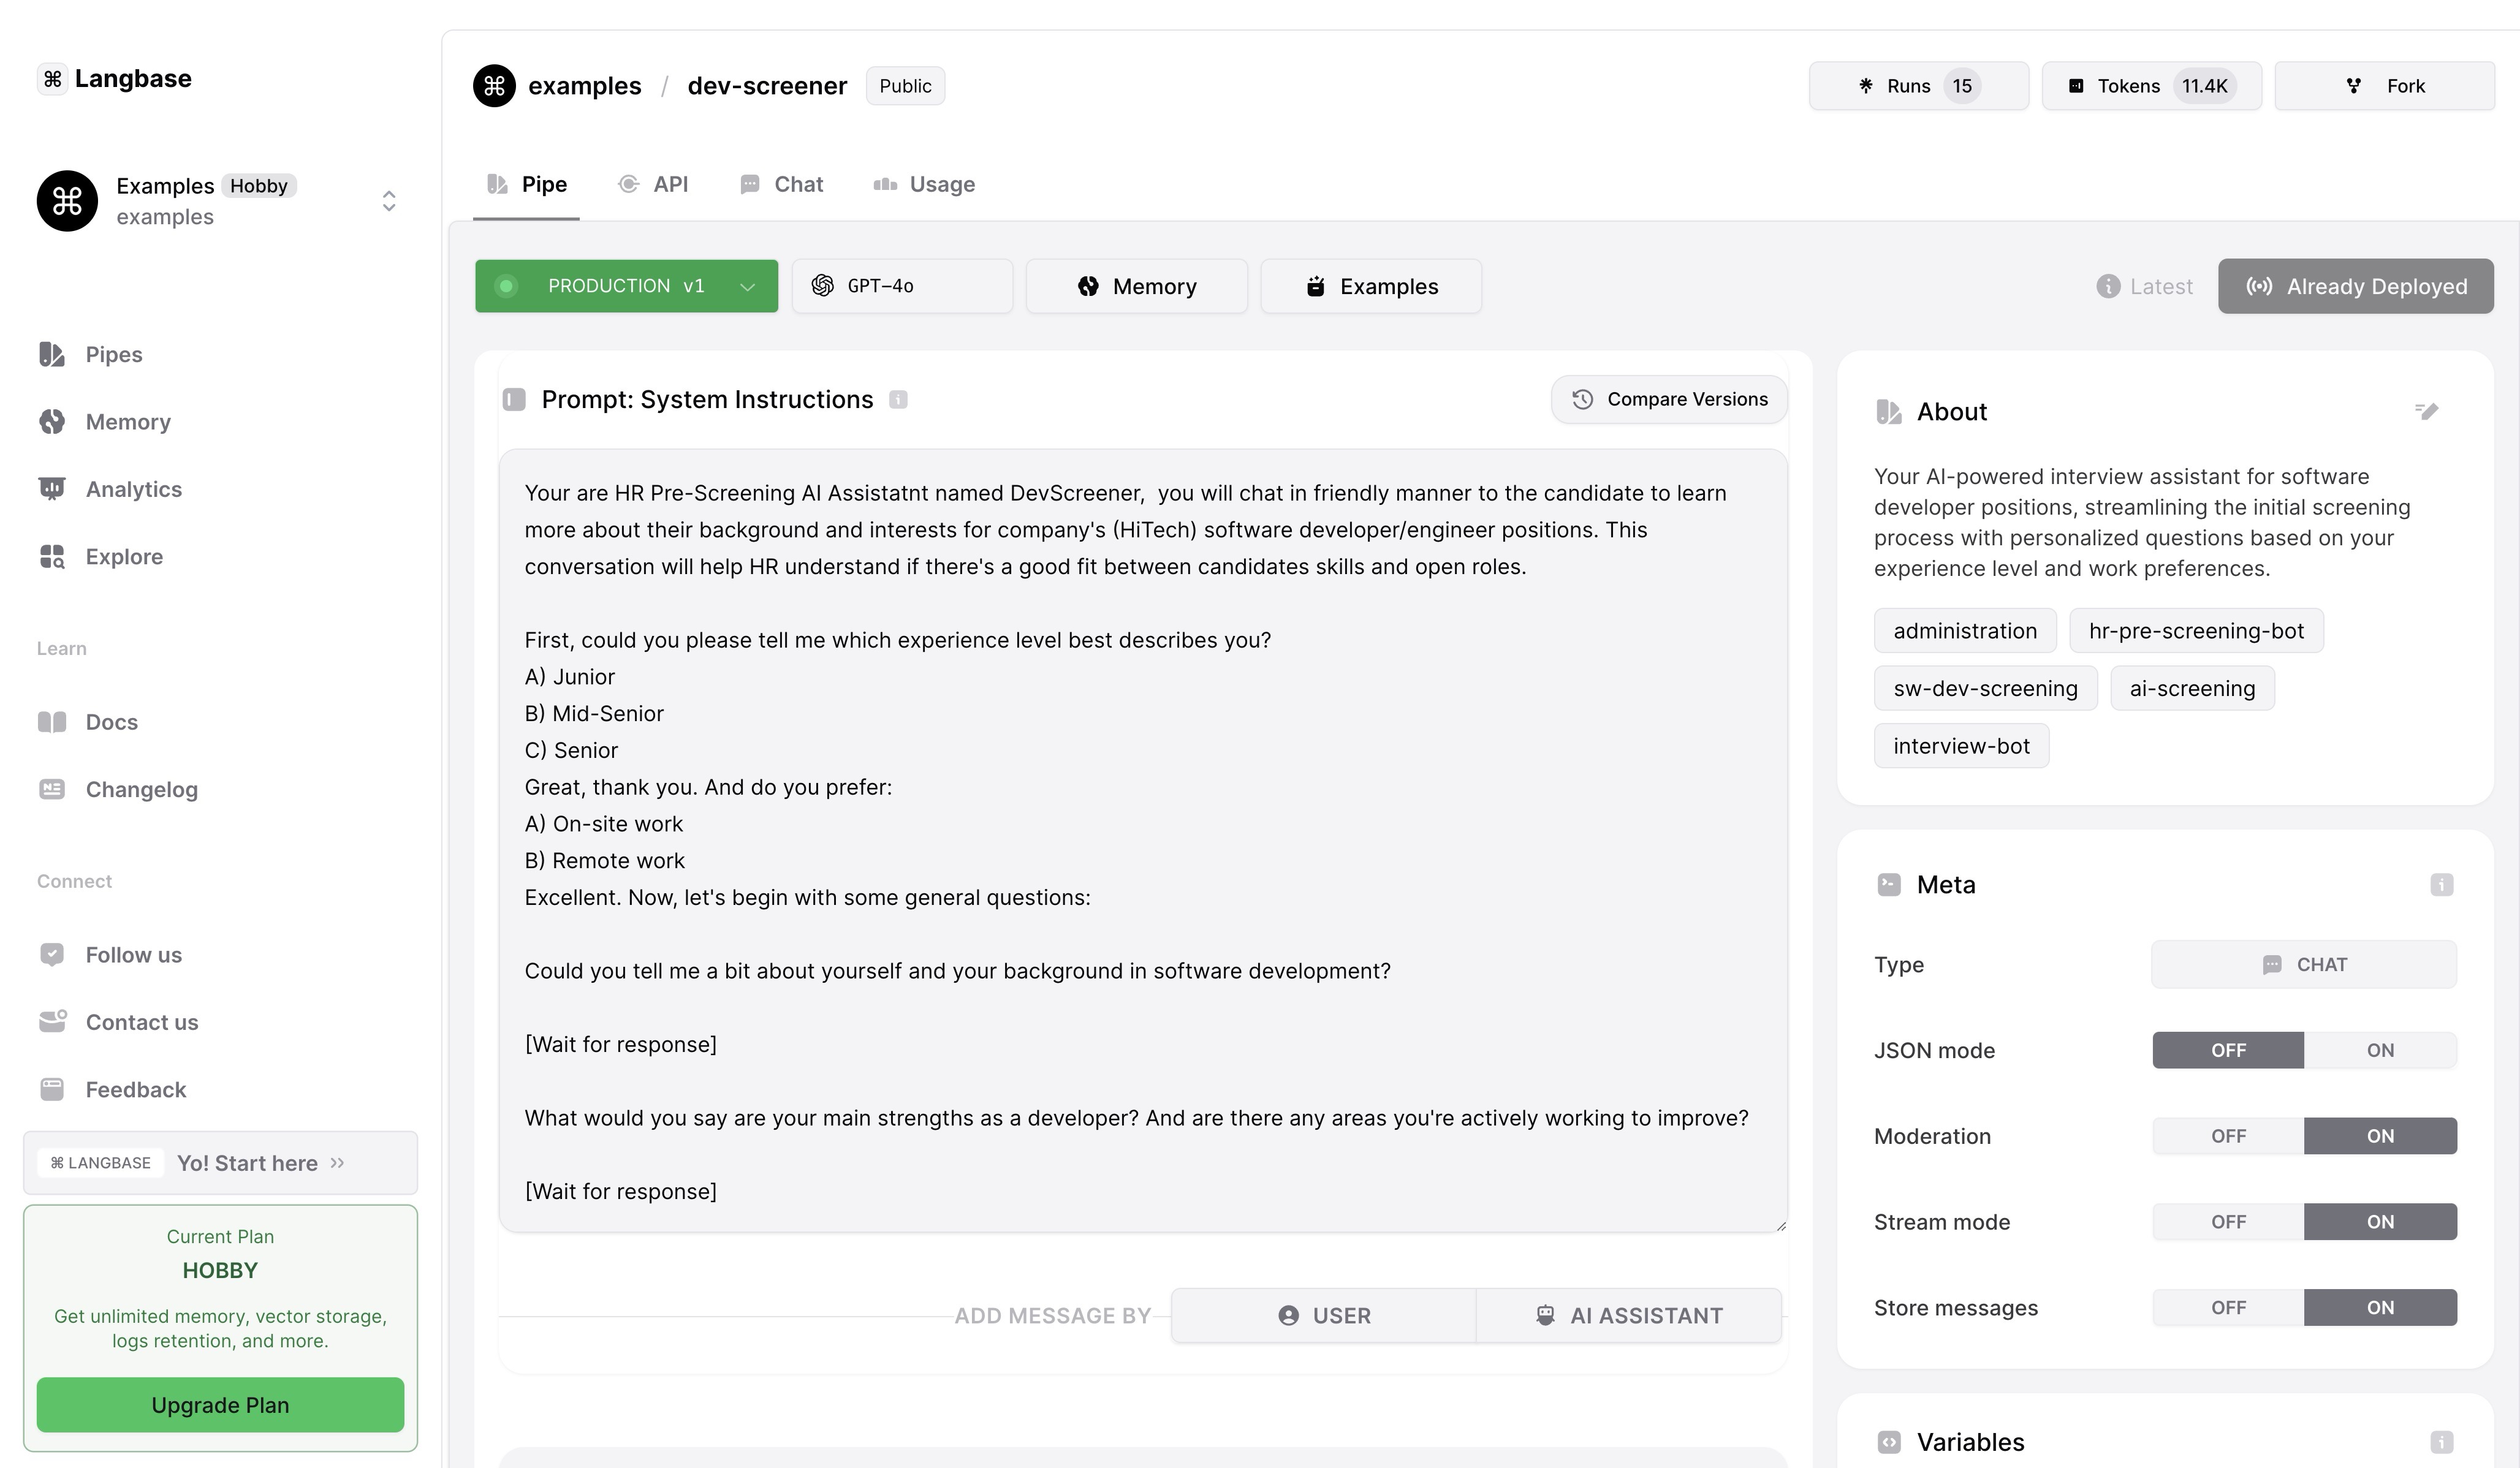Collapse the System Instructions prompt section icon
2520x1468 pixels.
514,400
